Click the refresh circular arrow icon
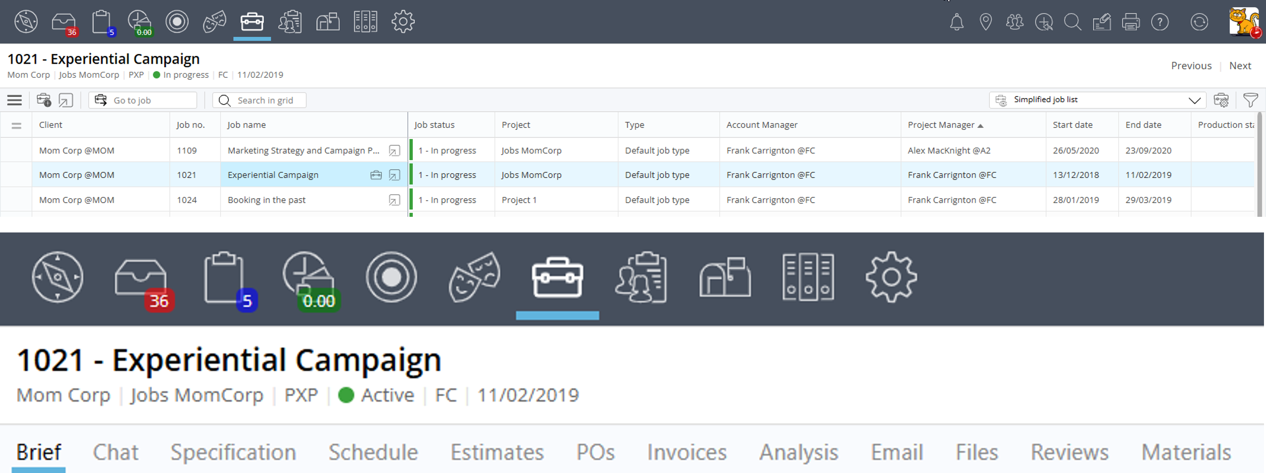Image resolution: width=1266 pixels, height=473 pixels. [1199, 22]
